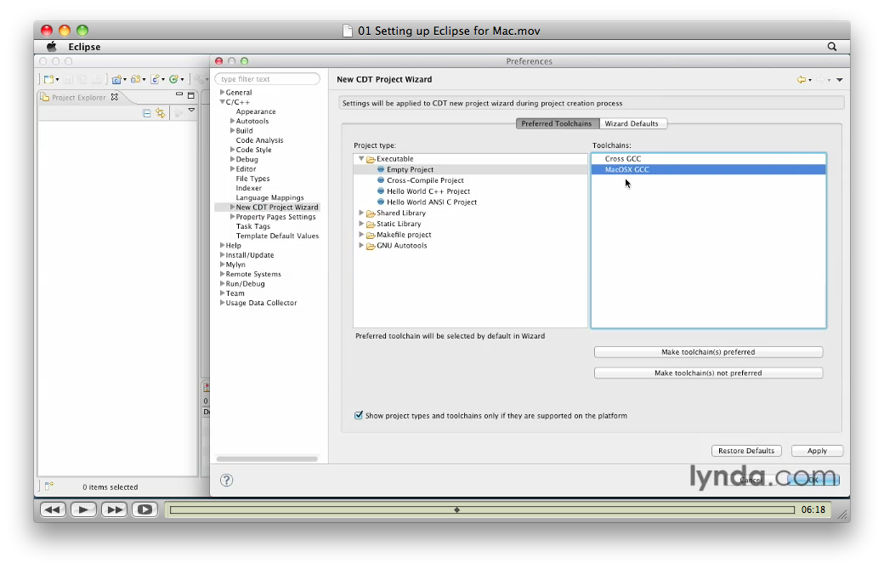Viewport: 884px width, 569px height.
Task: Open Indexer preferences page
Action: pyautogui.click(x=248, y=188)
